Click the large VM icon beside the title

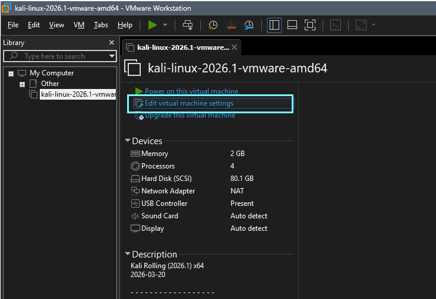click(x=132, y=68)
